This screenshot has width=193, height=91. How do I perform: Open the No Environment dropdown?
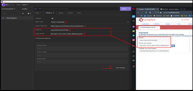[x=9, y=9]
